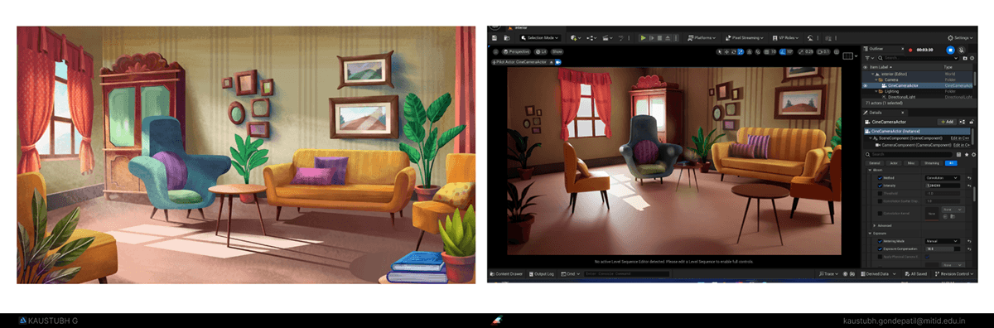The height and width of the screenshot is (328, 994).
Task: Toggle the Metering Mode checkbox
Action: [x=880, y=241]
